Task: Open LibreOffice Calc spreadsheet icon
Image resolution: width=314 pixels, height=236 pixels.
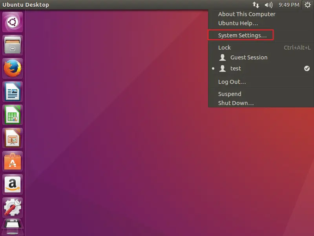Action: pyautogui.click(x=13, y=115)
